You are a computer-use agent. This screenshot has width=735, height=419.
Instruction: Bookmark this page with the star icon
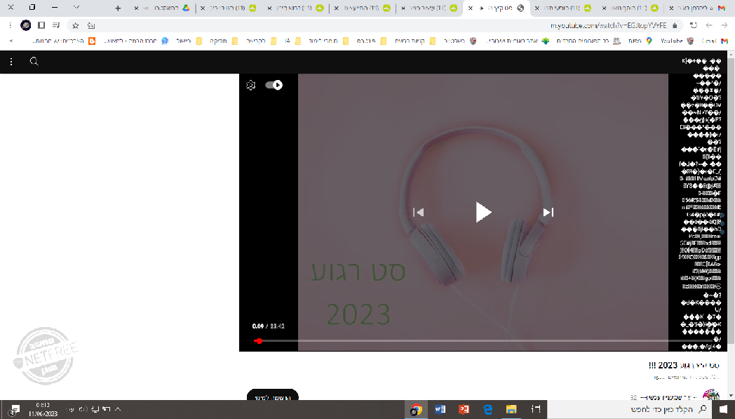click(76, 25)
